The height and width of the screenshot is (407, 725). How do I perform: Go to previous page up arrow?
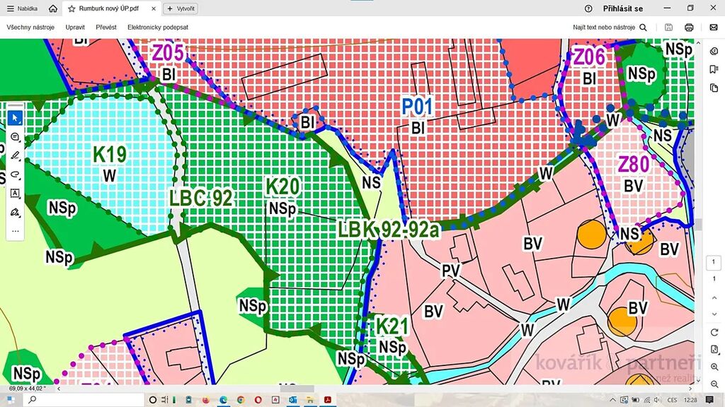714,297
